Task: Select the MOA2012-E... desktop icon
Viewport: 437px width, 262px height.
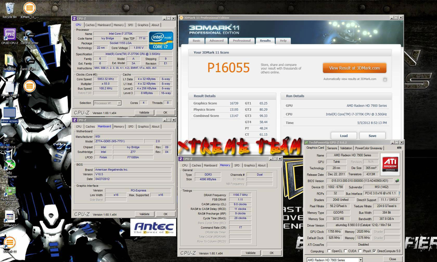Action: point(10,143)
